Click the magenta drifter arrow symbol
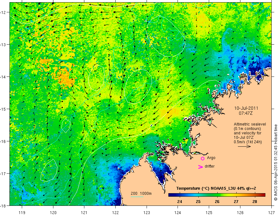 coord(201,167)
